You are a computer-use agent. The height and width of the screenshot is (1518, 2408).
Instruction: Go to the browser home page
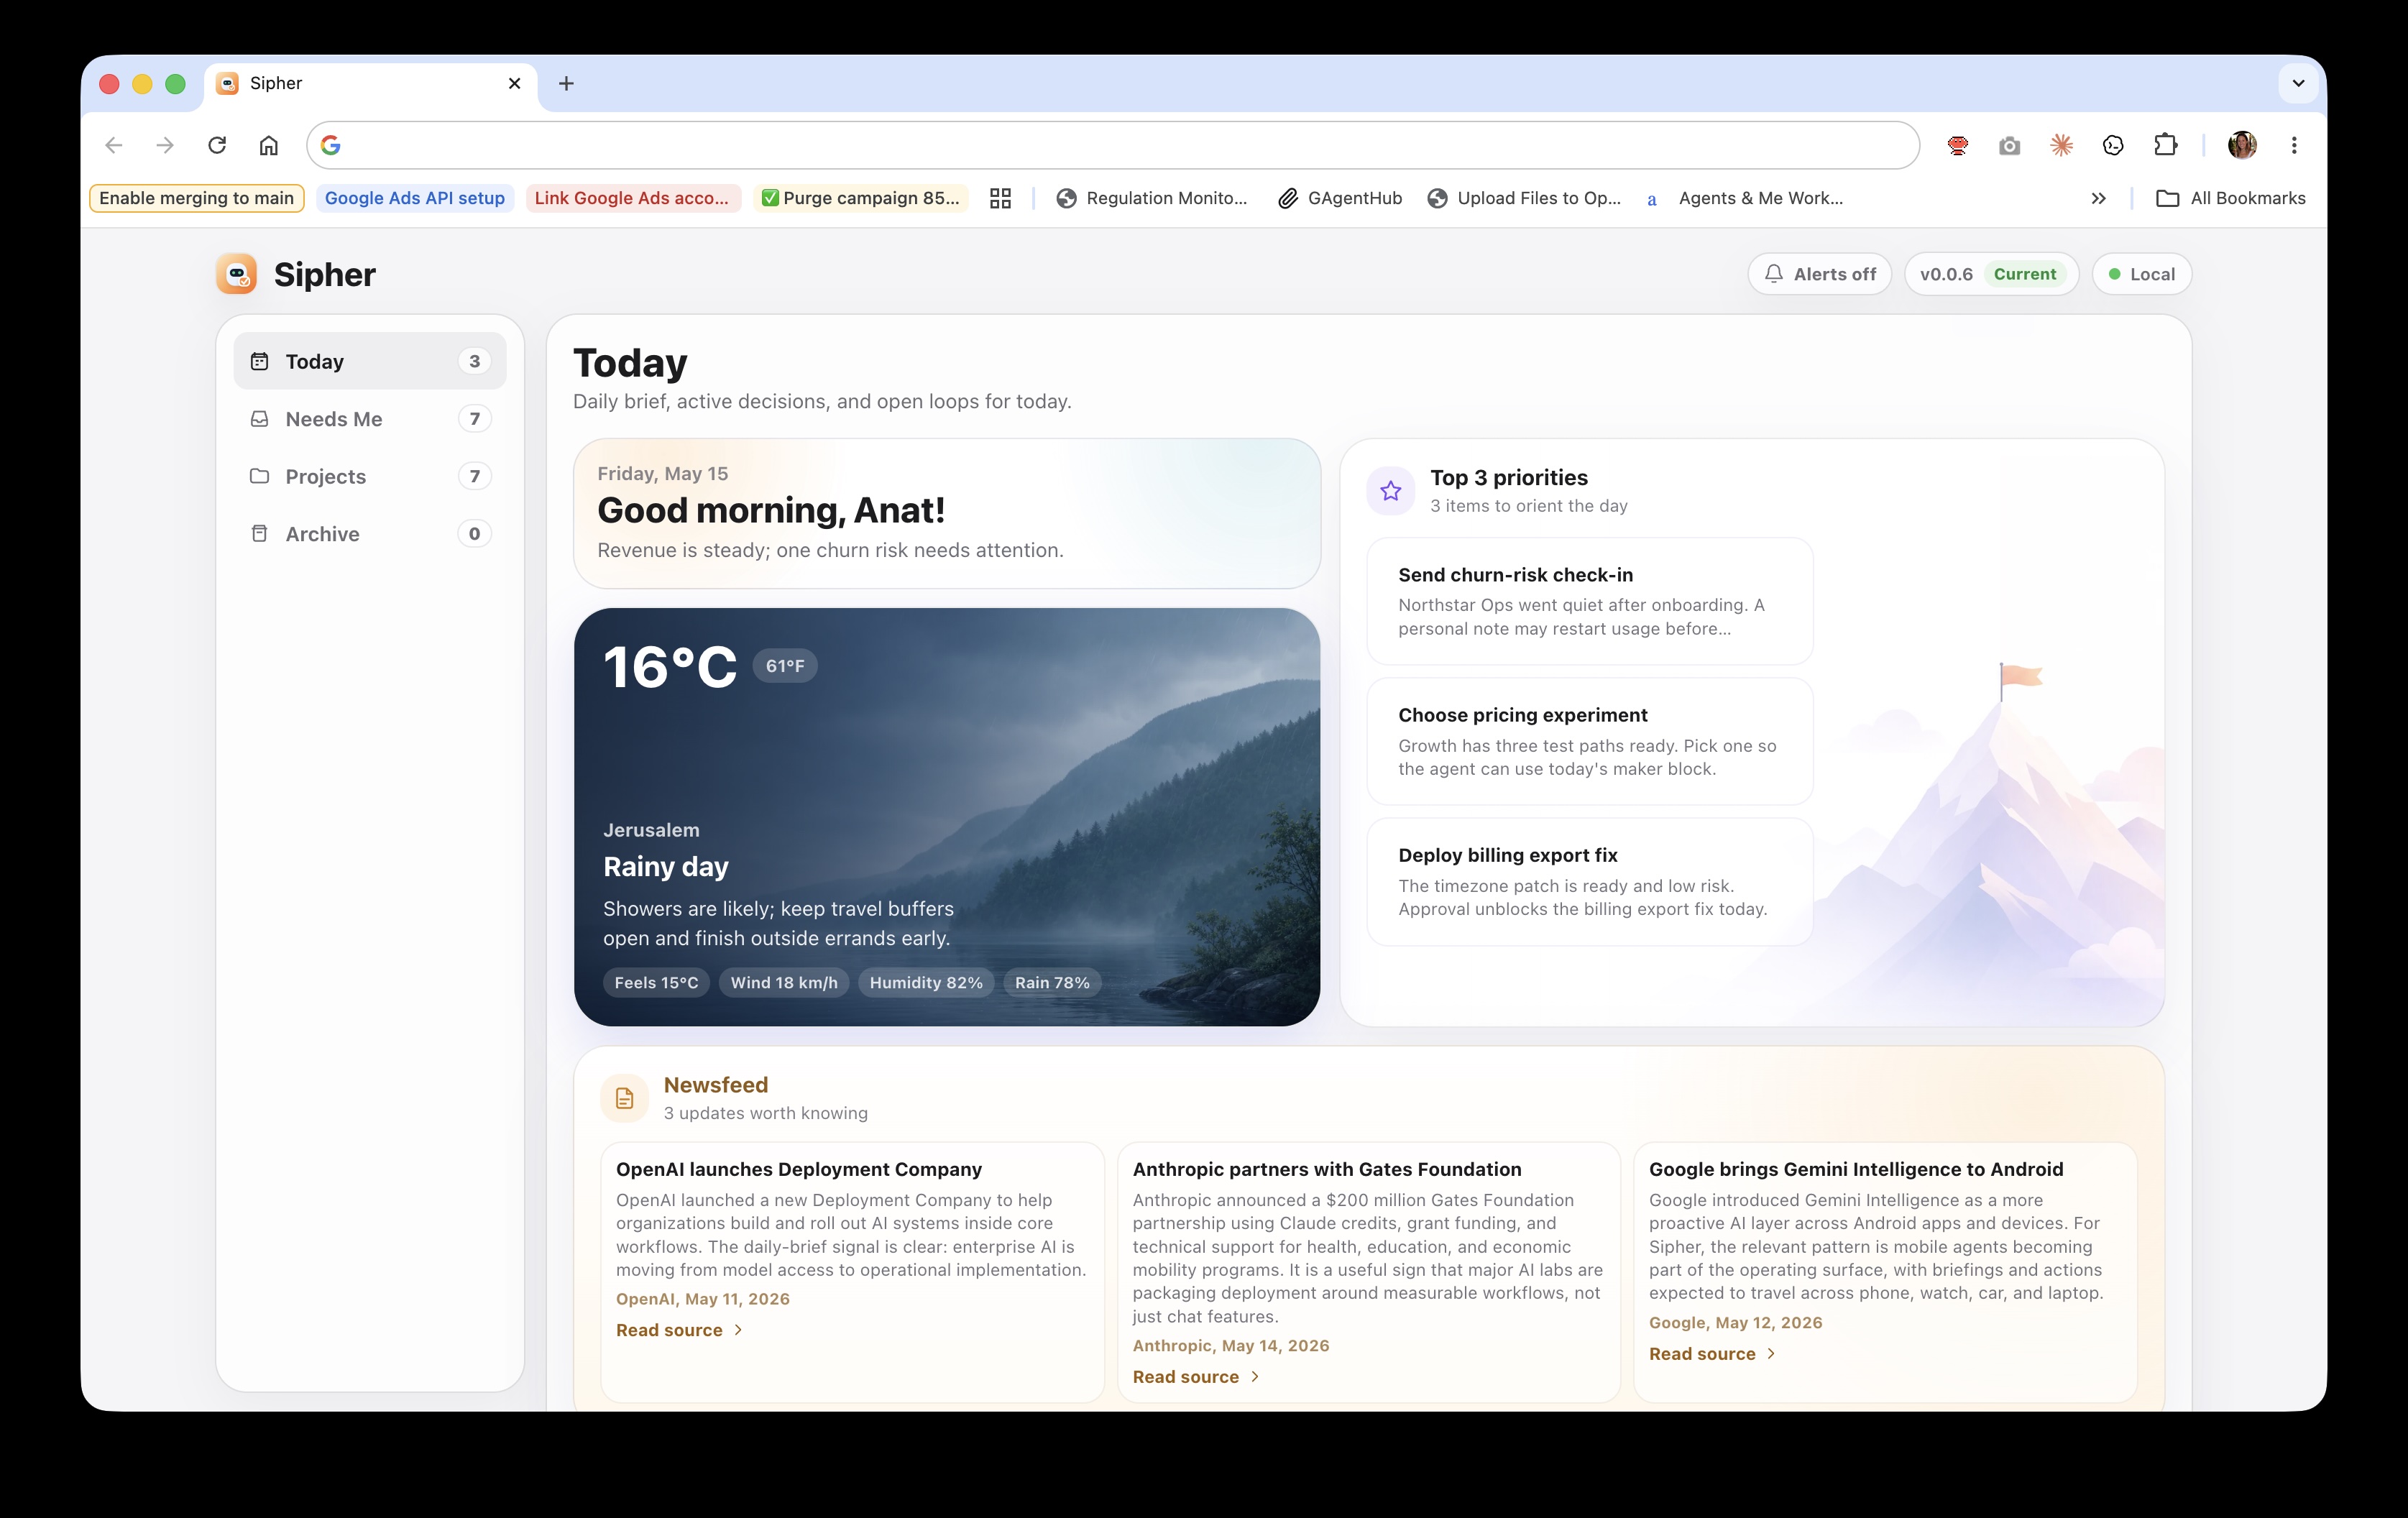tap(268, 145)
